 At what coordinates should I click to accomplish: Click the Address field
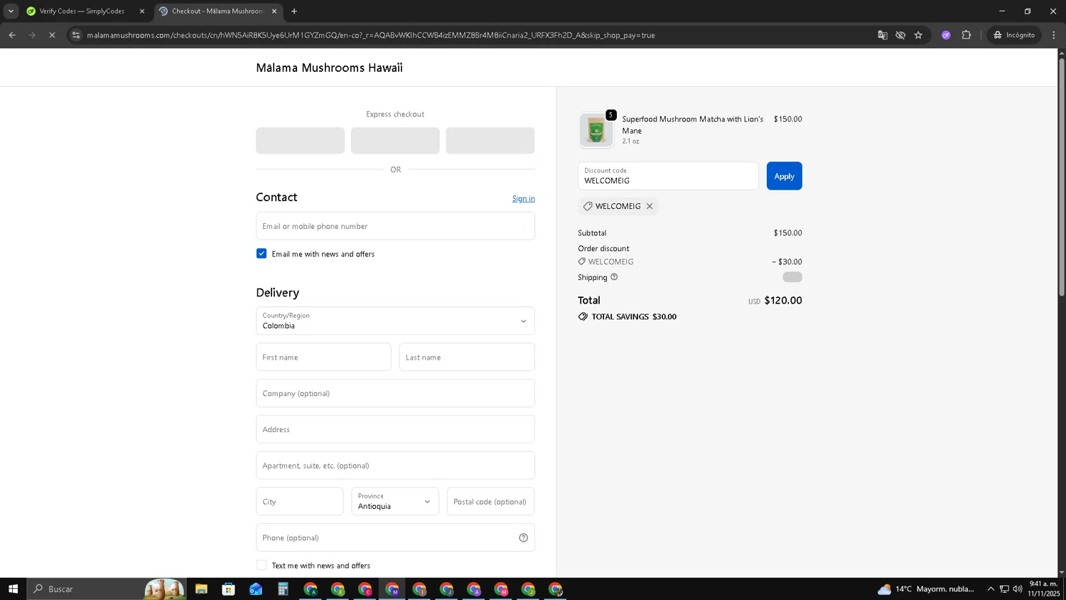tap(395, 429)
